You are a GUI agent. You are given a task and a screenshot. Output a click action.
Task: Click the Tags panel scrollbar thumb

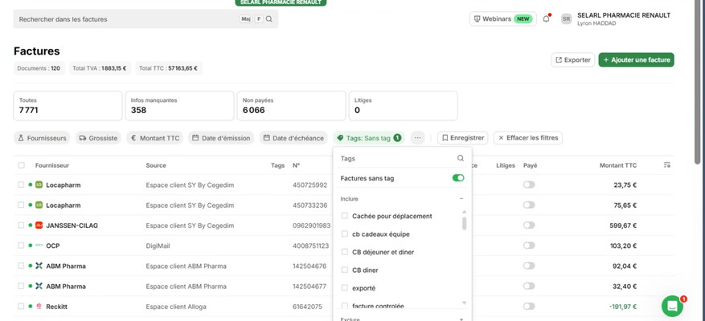(465, 223)
